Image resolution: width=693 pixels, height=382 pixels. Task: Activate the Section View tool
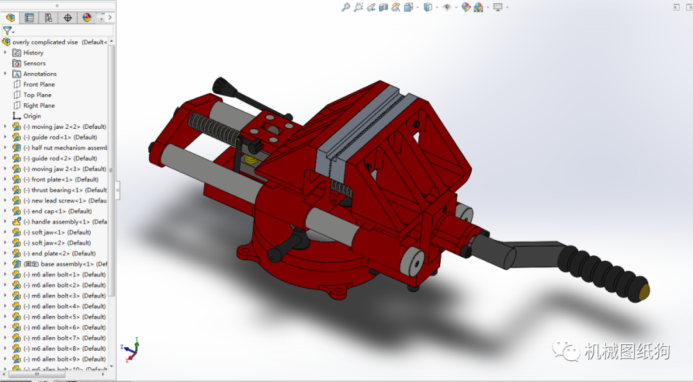click(384, 6)
